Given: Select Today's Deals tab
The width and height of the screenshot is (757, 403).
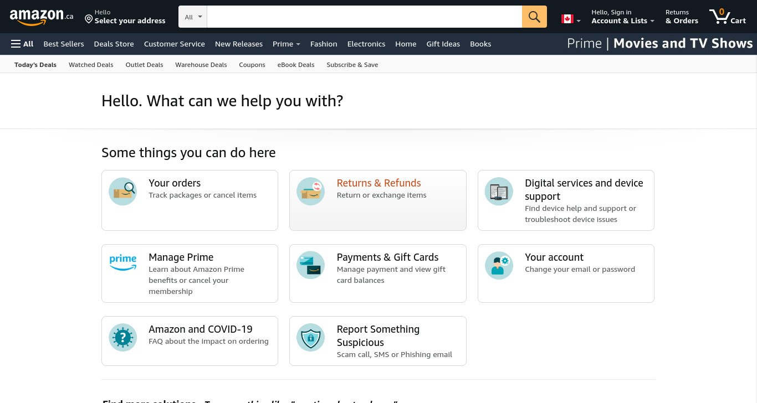Looking at the screenshot, I should tap(35, 65).
